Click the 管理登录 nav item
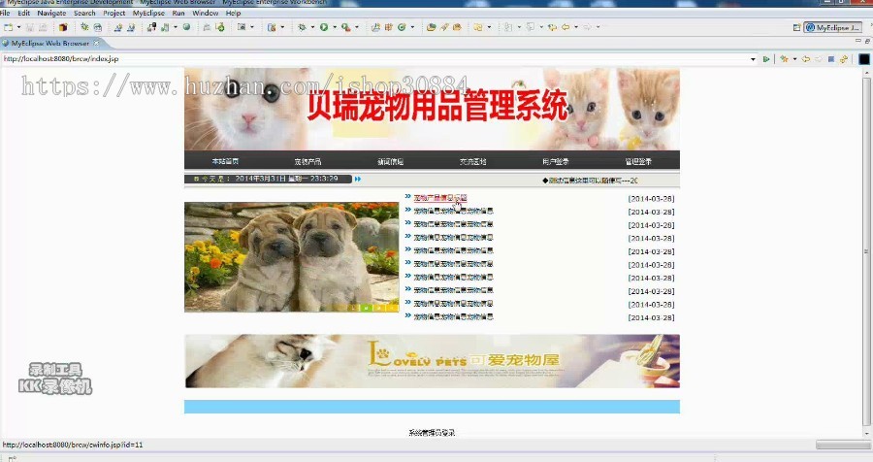This screenshot has width=873, height=462. click(638, 162)
